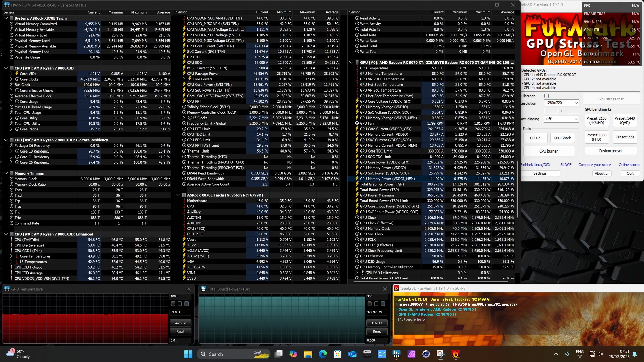Click Reset in Total Board Power graph
Viewport: 644px width, 362px height.
(x=377, y=331)
